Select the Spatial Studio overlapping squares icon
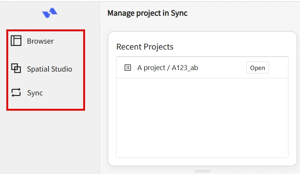Image resolution: width=300 pixels, height=174 pixels. (16, 69)
